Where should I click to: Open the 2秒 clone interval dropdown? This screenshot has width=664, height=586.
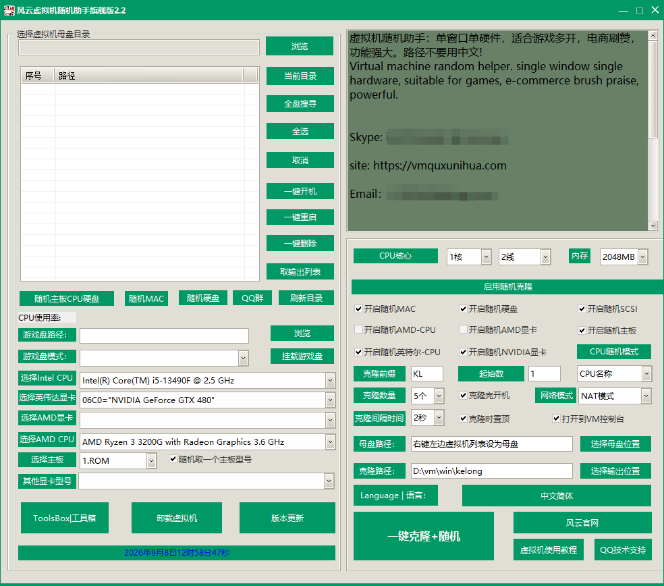click(x=439, y=418)
